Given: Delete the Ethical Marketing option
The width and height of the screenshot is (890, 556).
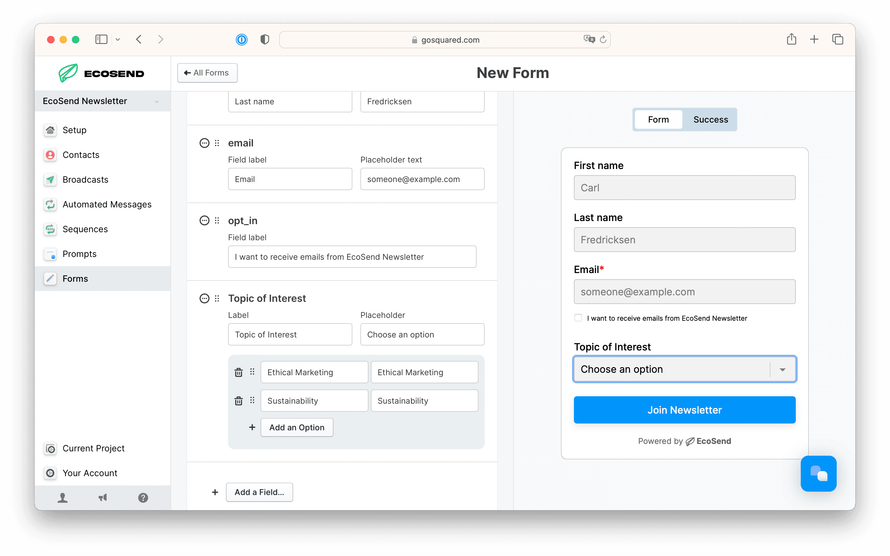Looking at the screenshot, I should pos(239,372).
